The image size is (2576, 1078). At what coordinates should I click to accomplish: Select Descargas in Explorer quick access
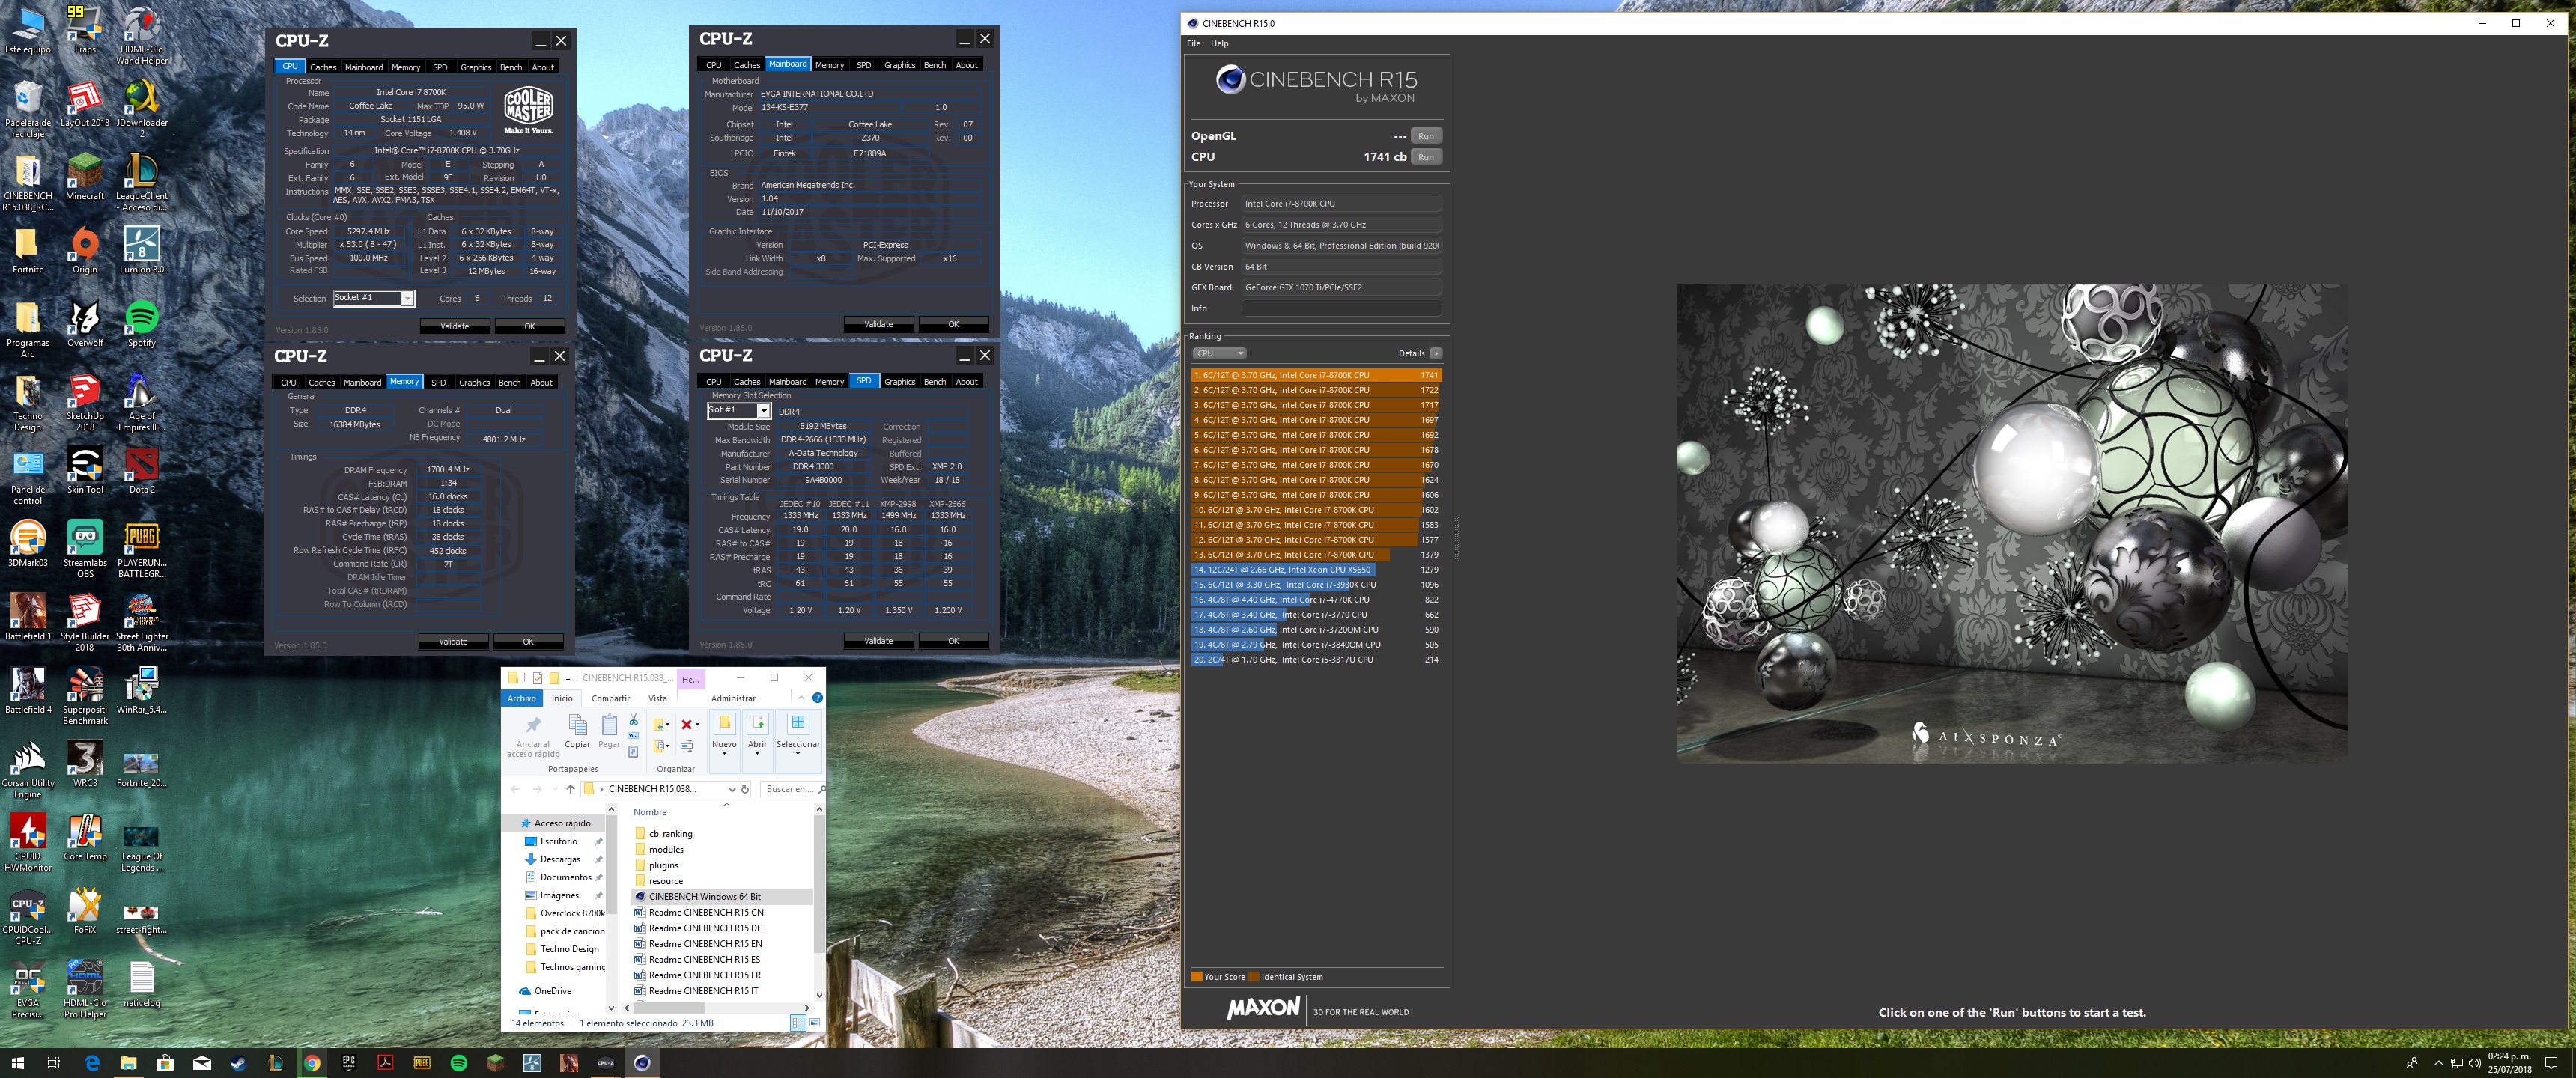click(560, 860)
